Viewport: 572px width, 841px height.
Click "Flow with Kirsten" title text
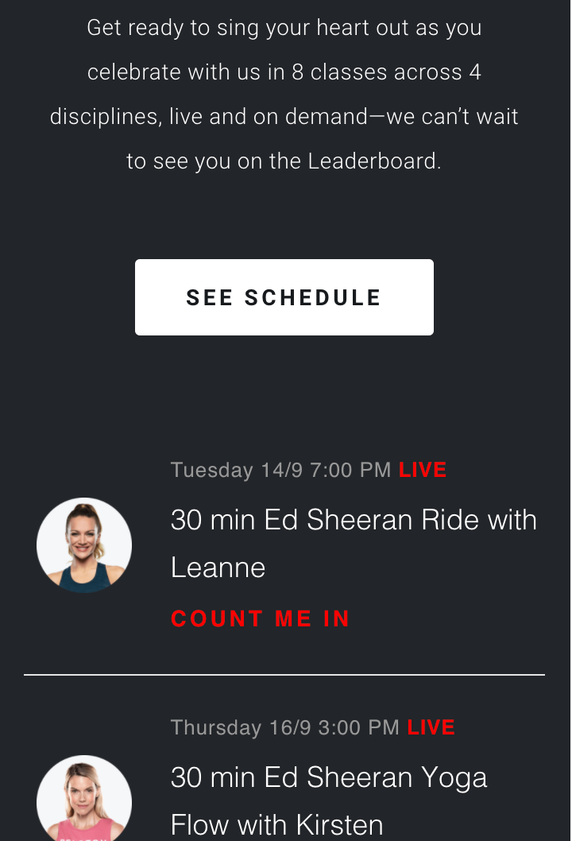(x=276, y=824)
